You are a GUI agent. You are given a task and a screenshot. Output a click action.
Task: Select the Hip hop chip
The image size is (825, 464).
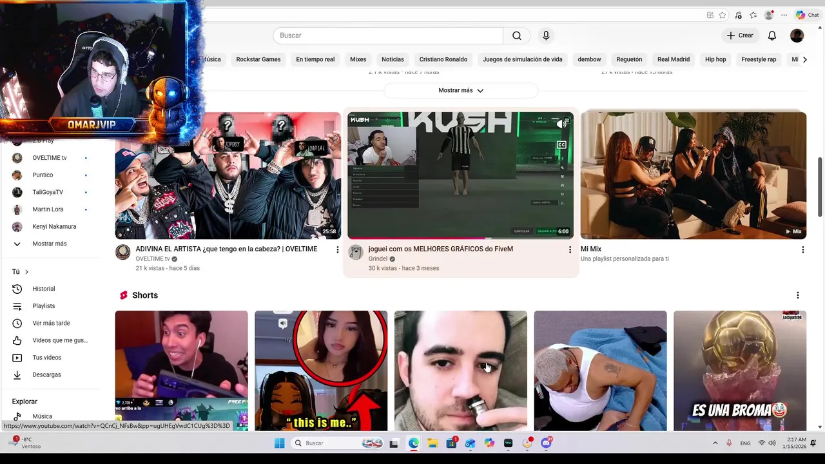(x=715, y=59)
